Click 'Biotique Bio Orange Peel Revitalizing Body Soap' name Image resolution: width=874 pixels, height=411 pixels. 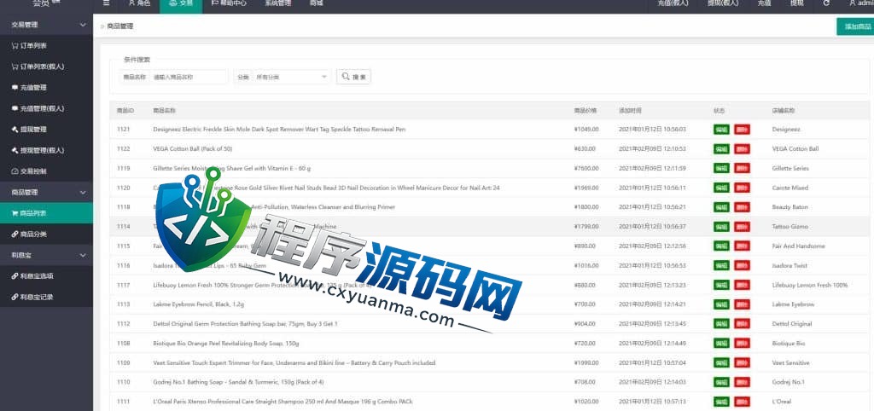click(x=225, y=344)
